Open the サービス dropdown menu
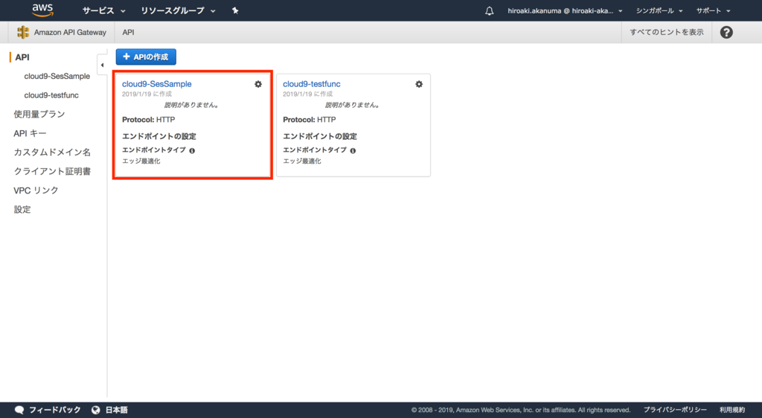The width and height of the screenshot is (762, 418). pos(103,10)
